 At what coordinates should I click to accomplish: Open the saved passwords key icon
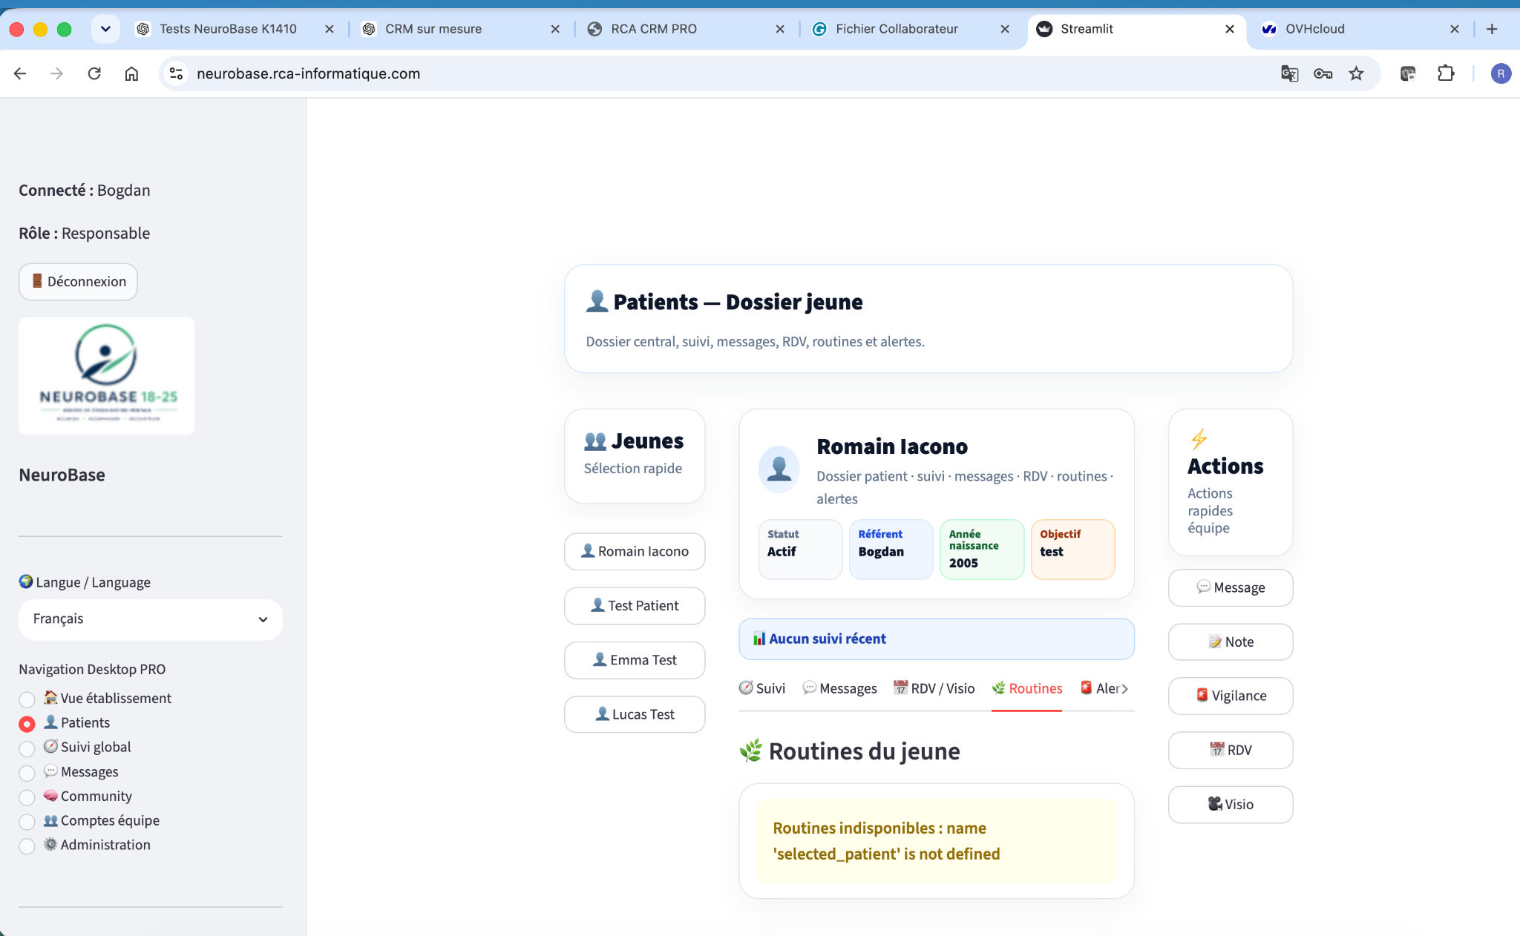point(1323,73)
